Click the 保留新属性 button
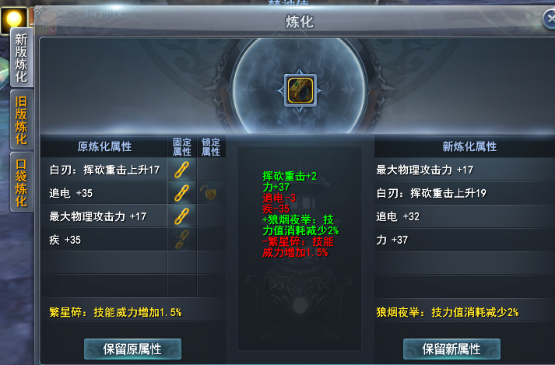Image resolution: width=555 pixels, height=365 pixels. 451,349
